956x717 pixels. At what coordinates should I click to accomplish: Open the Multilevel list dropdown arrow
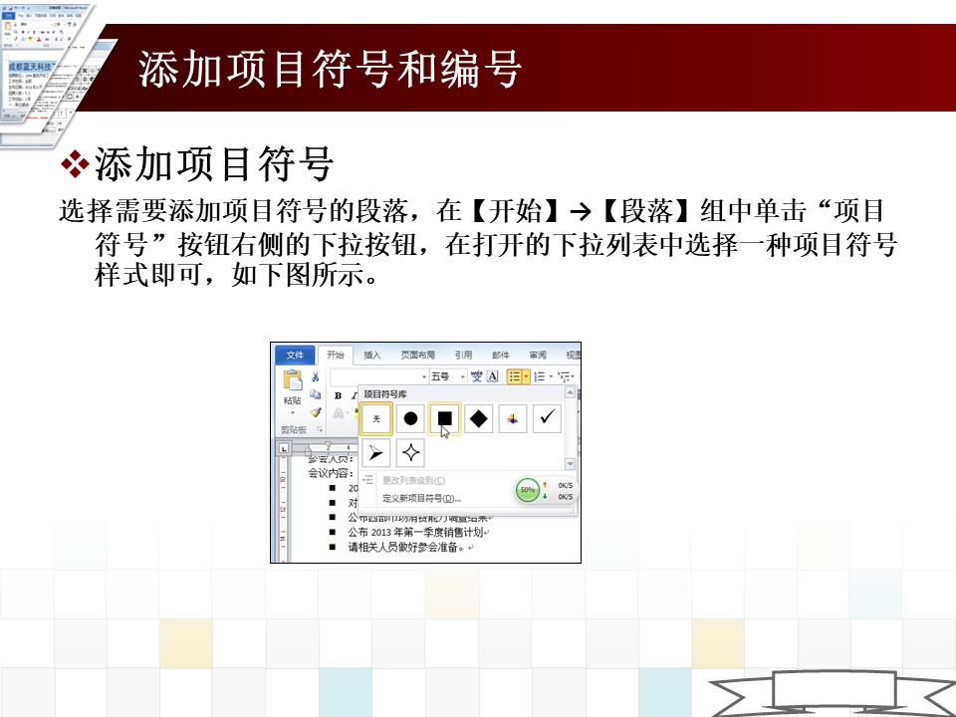(x=573, y=376)
